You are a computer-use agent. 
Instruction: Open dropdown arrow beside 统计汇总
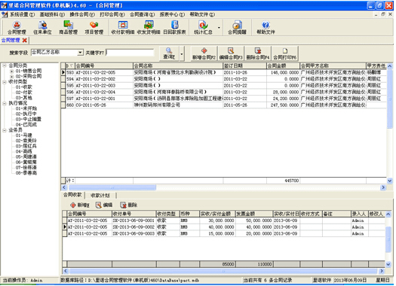(219, 28)
